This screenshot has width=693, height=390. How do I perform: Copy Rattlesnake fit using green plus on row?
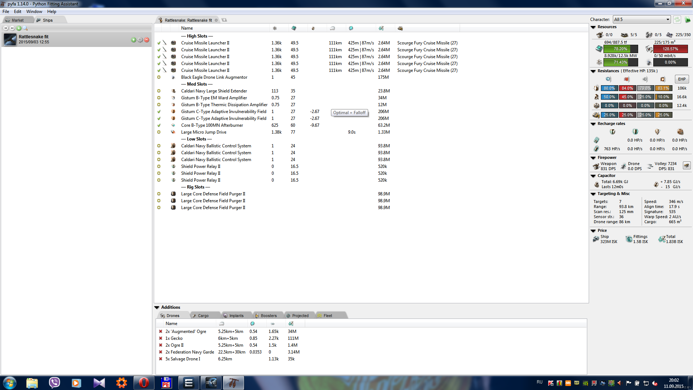click(134, 40)
